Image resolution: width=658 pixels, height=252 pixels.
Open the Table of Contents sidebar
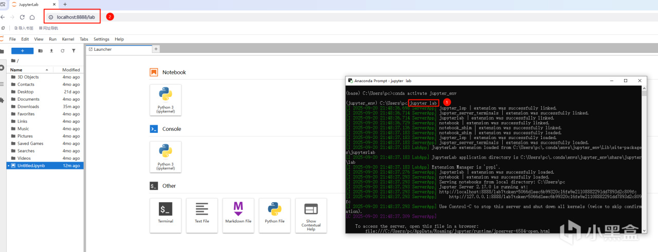pyautogui.click(x=2, y=84)
